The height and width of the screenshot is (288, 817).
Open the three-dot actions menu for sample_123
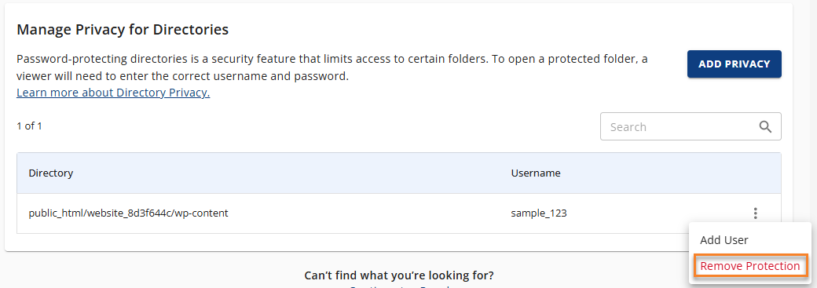(x=755, y=213)
